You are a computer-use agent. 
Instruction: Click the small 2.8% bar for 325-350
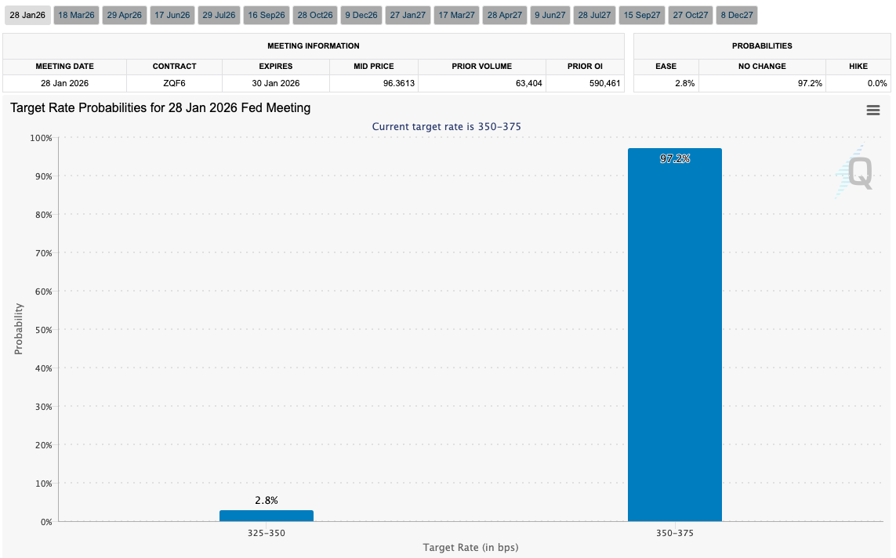[x=267, y=516]
